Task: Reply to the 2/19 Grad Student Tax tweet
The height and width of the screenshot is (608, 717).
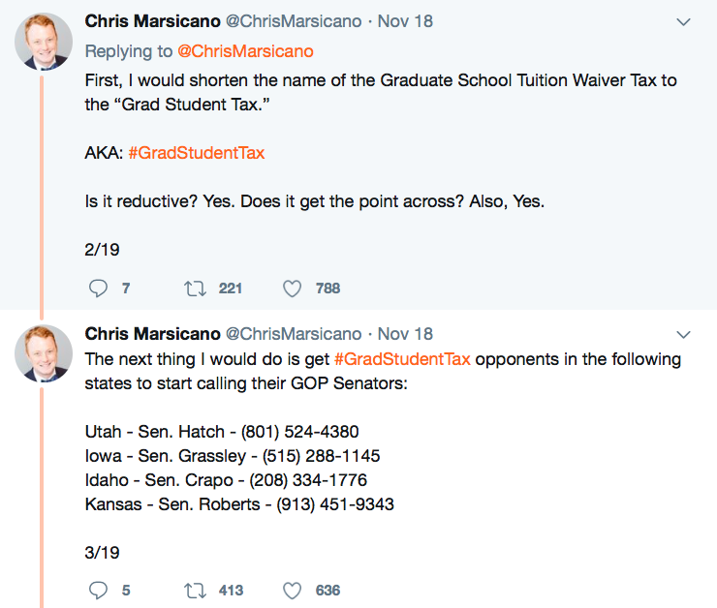Action: pyautogui.click(x=98, y=288)
